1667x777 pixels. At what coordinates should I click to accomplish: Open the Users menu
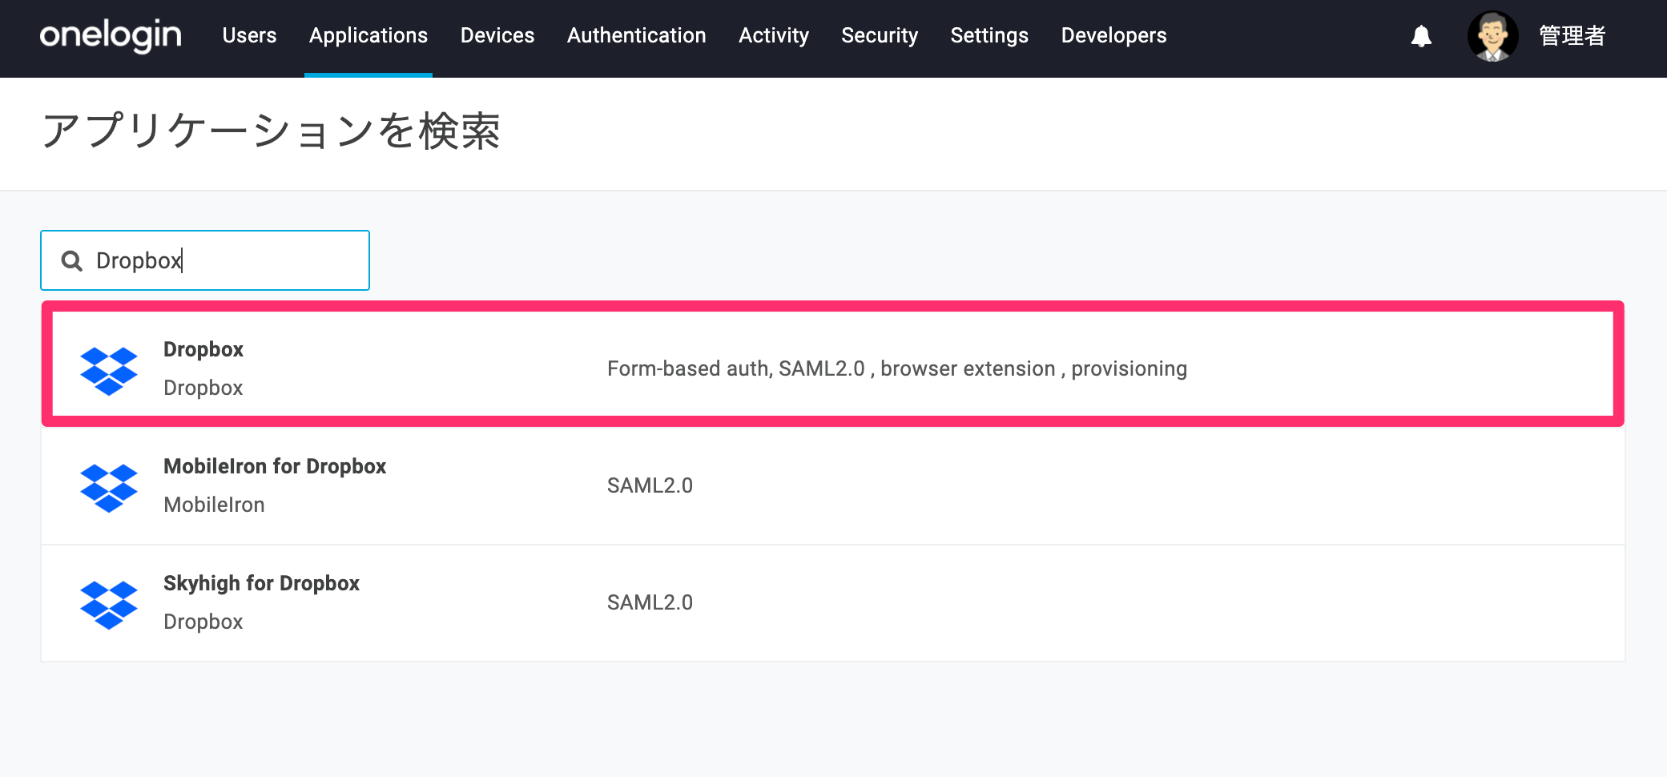249,35
